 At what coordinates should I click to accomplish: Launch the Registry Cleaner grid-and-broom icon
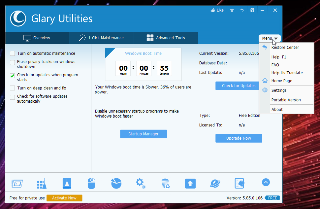point(42,184)
